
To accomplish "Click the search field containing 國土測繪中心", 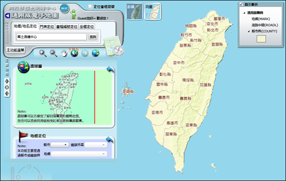I will pos(51,37).
